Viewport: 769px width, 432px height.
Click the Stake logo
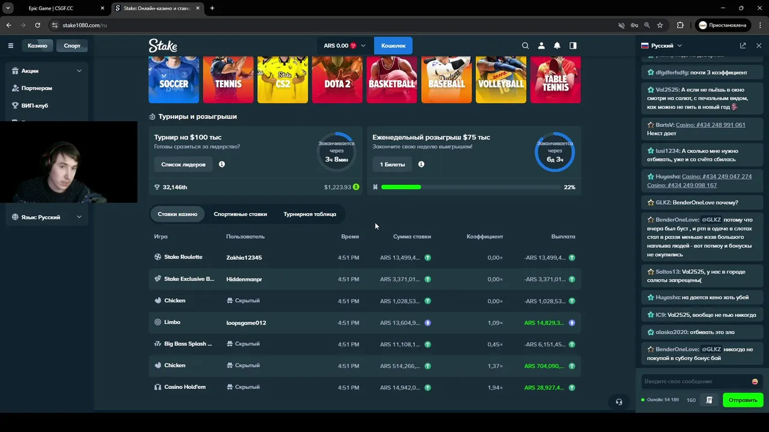[x=163, y=46]
